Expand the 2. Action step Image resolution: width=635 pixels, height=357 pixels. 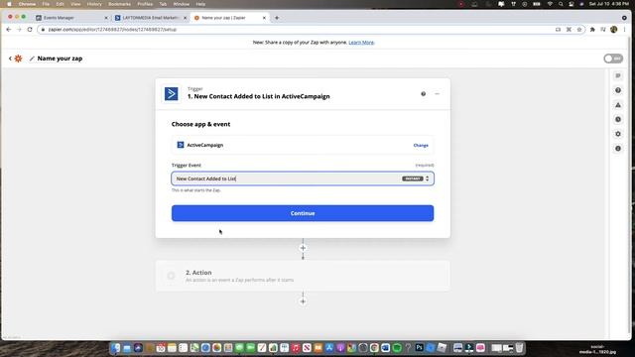click(x=303, y=276)
